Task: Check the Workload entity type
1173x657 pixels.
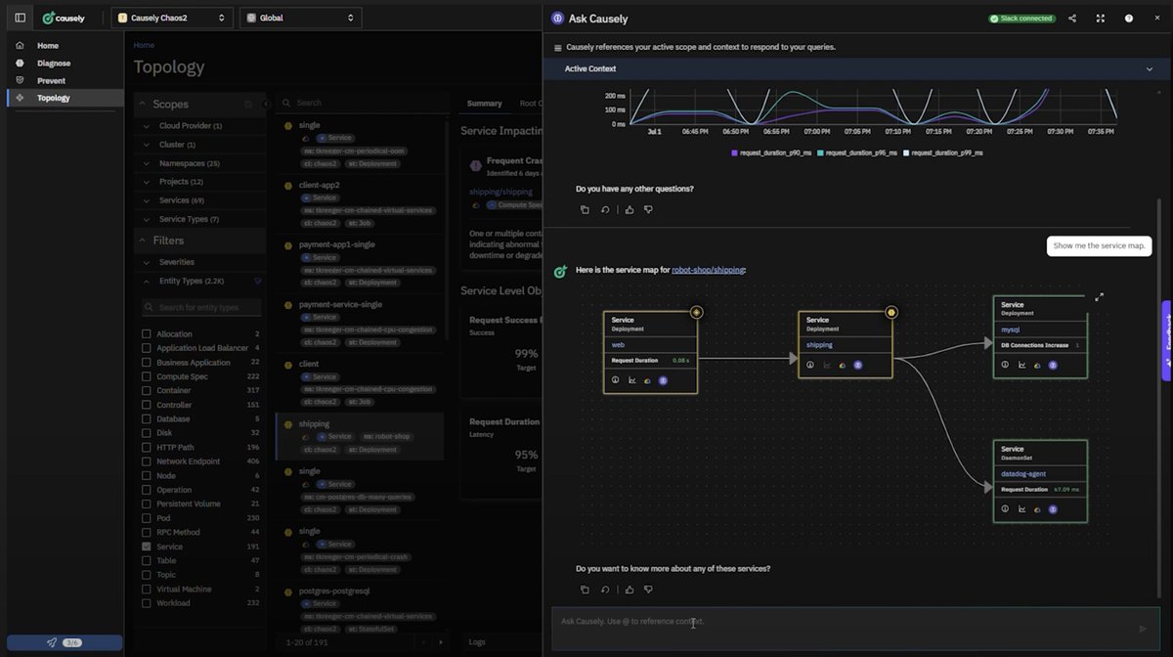Action: click(x=147, y=603)
